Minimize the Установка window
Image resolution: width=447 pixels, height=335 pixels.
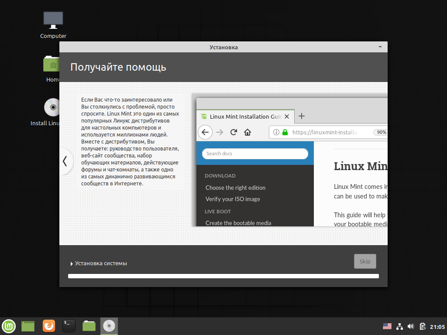click(x=380, y=47)
